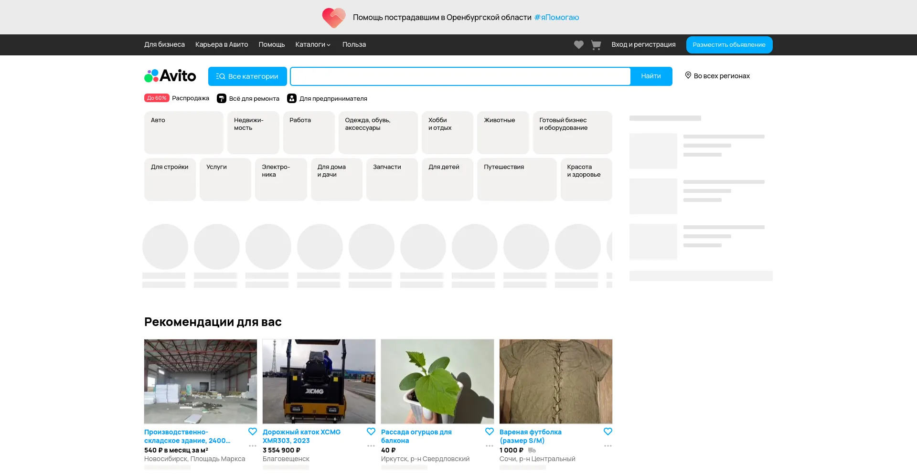The height and width of the screenshot is (474, 917).
Task: Click the 'Найти' search button
Action: [x=651, y=76]
